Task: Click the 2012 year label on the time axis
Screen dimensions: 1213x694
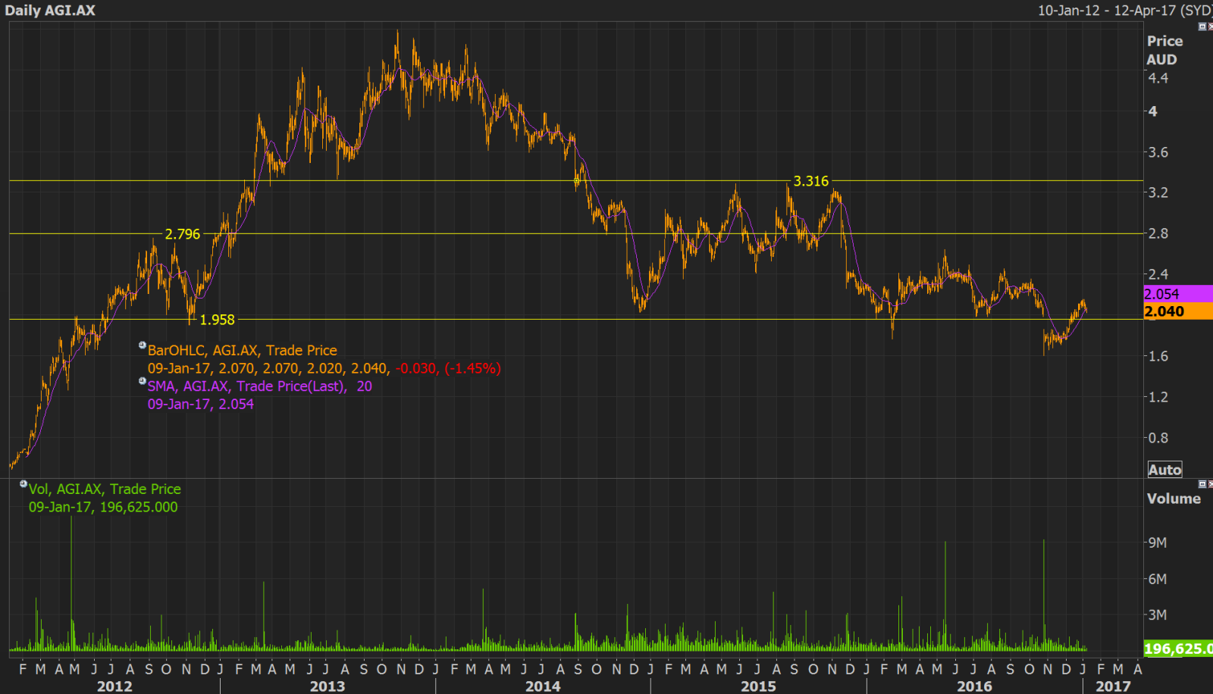Action: 114,686
